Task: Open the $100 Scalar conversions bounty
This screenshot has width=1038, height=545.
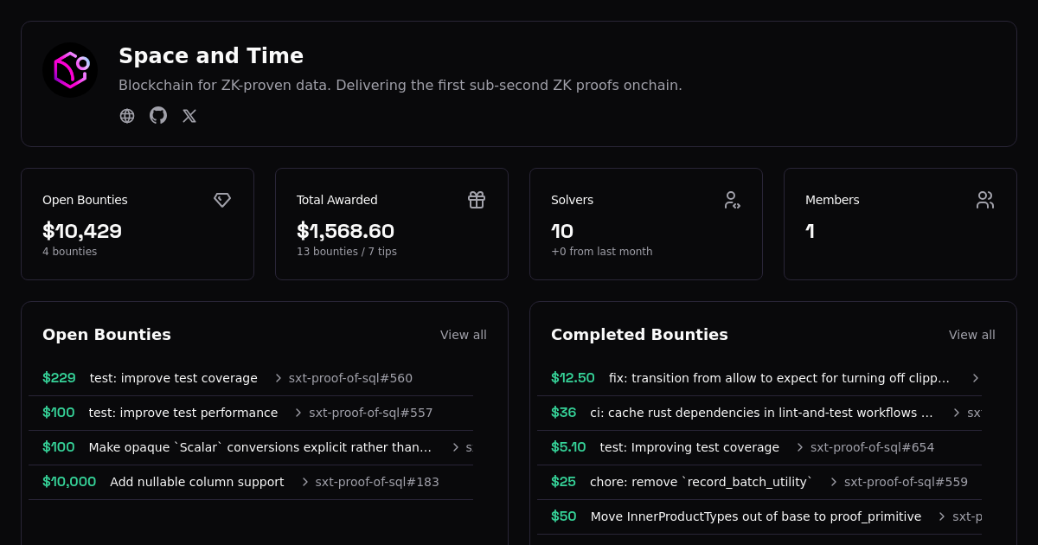Action: pos(259,447)
